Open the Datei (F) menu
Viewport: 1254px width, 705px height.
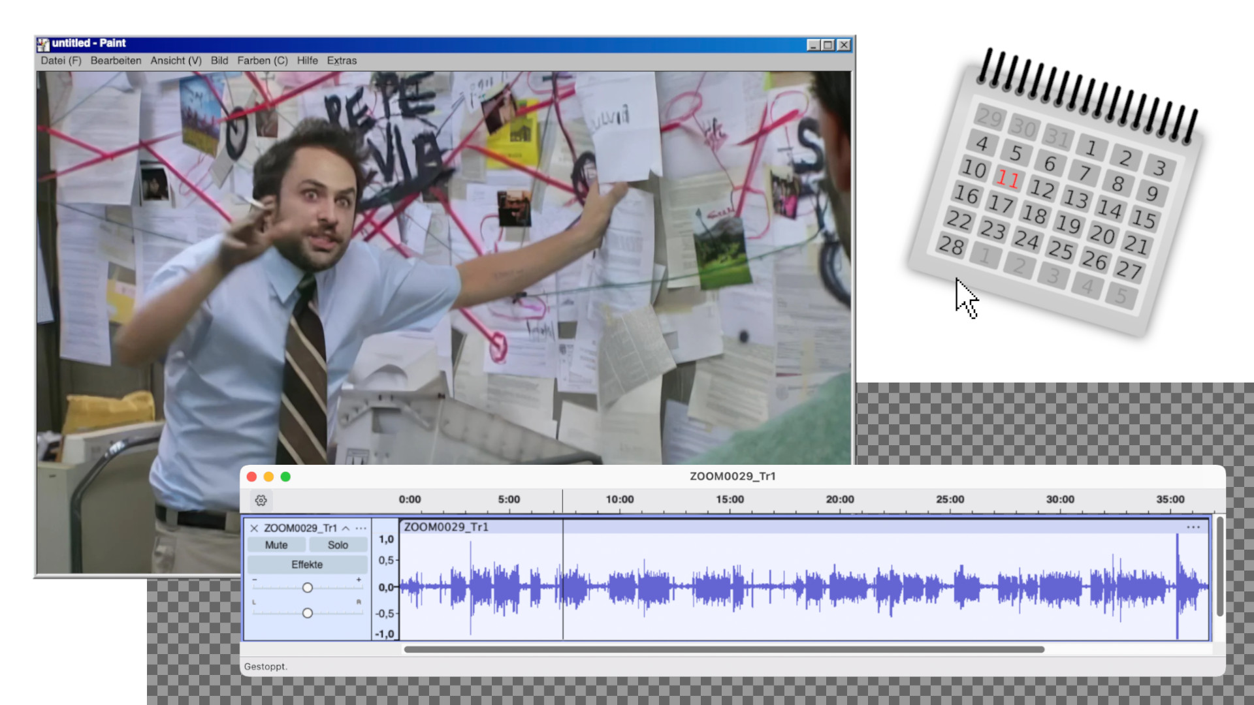click(61, 61)
